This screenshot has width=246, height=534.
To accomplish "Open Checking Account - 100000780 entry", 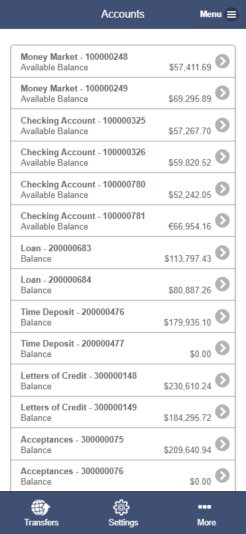I will (123, 189).
